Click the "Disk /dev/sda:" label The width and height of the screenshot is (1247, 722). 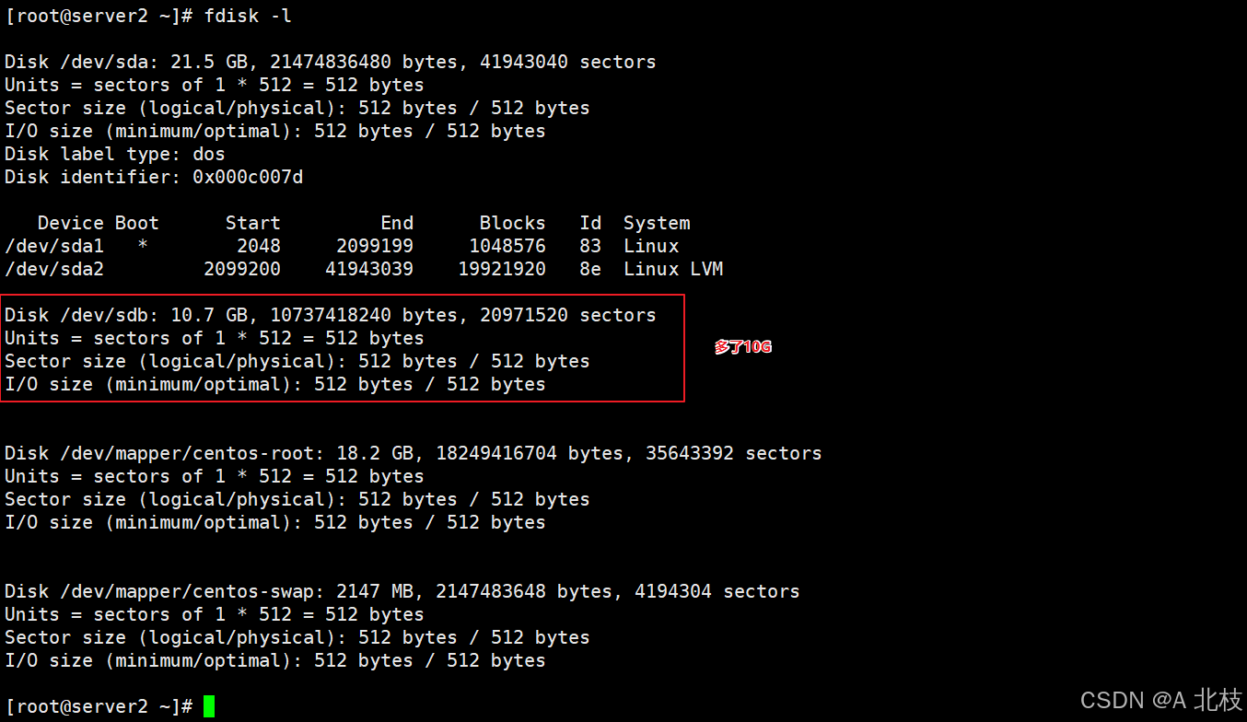coord(82,62)
